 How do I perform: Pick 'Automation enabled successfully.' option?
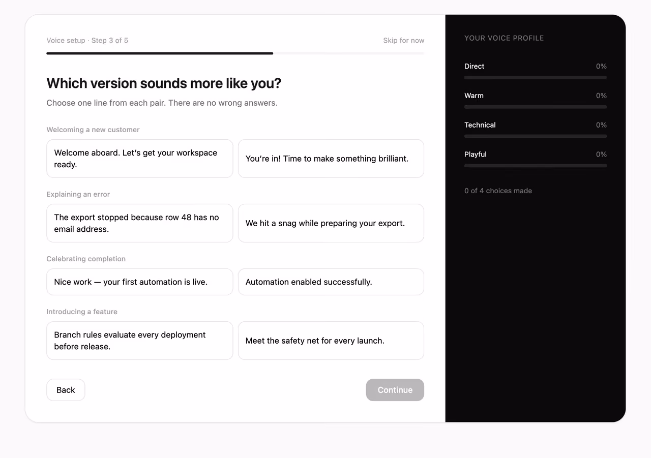click(331, 282)
